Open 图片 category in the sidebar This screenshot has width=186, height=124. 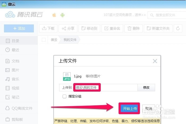[19, 70]
